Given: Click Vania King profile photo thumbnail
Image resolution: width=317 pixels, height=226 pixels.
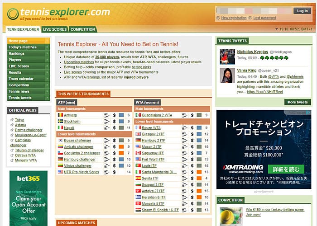Looking at the screenshot, I should pyautogui.click(x=227, y=75).
